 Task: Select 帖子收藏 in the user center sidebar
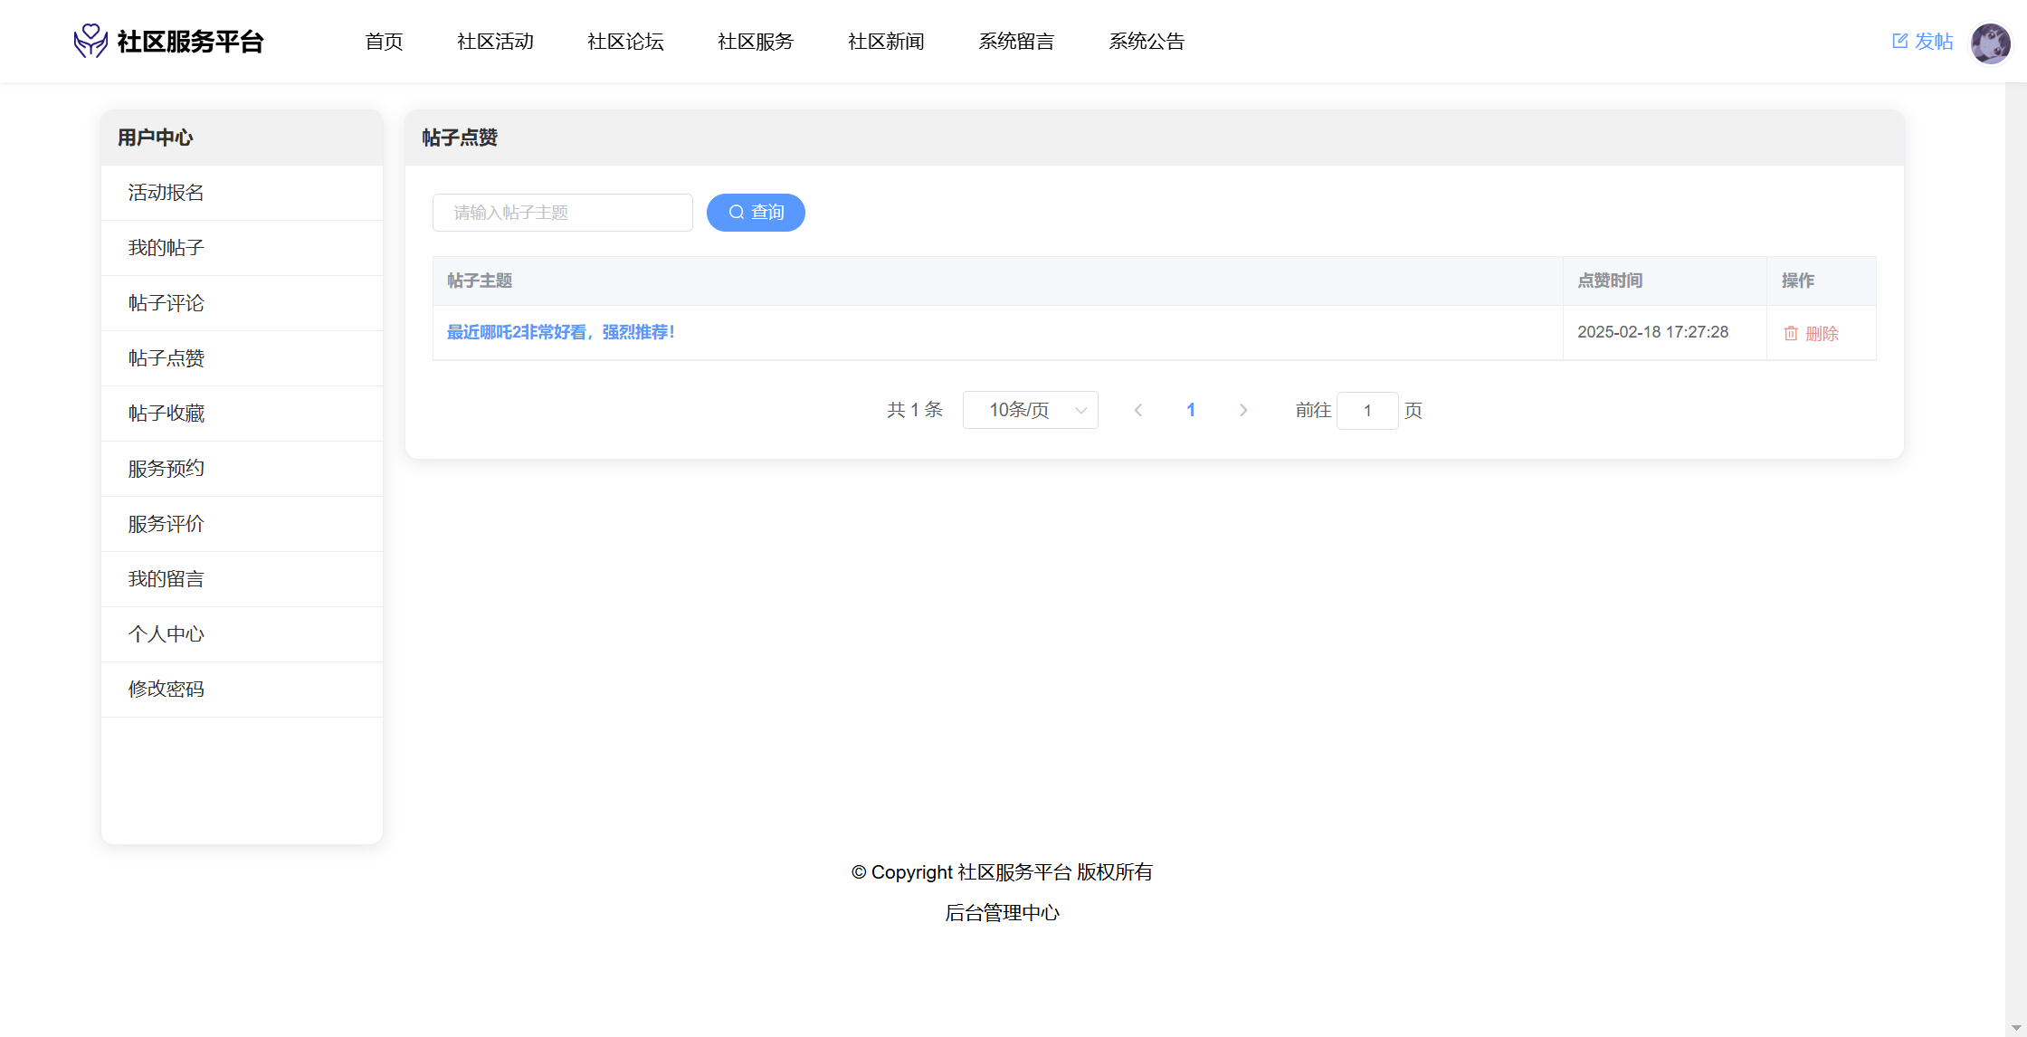[167, 414]
